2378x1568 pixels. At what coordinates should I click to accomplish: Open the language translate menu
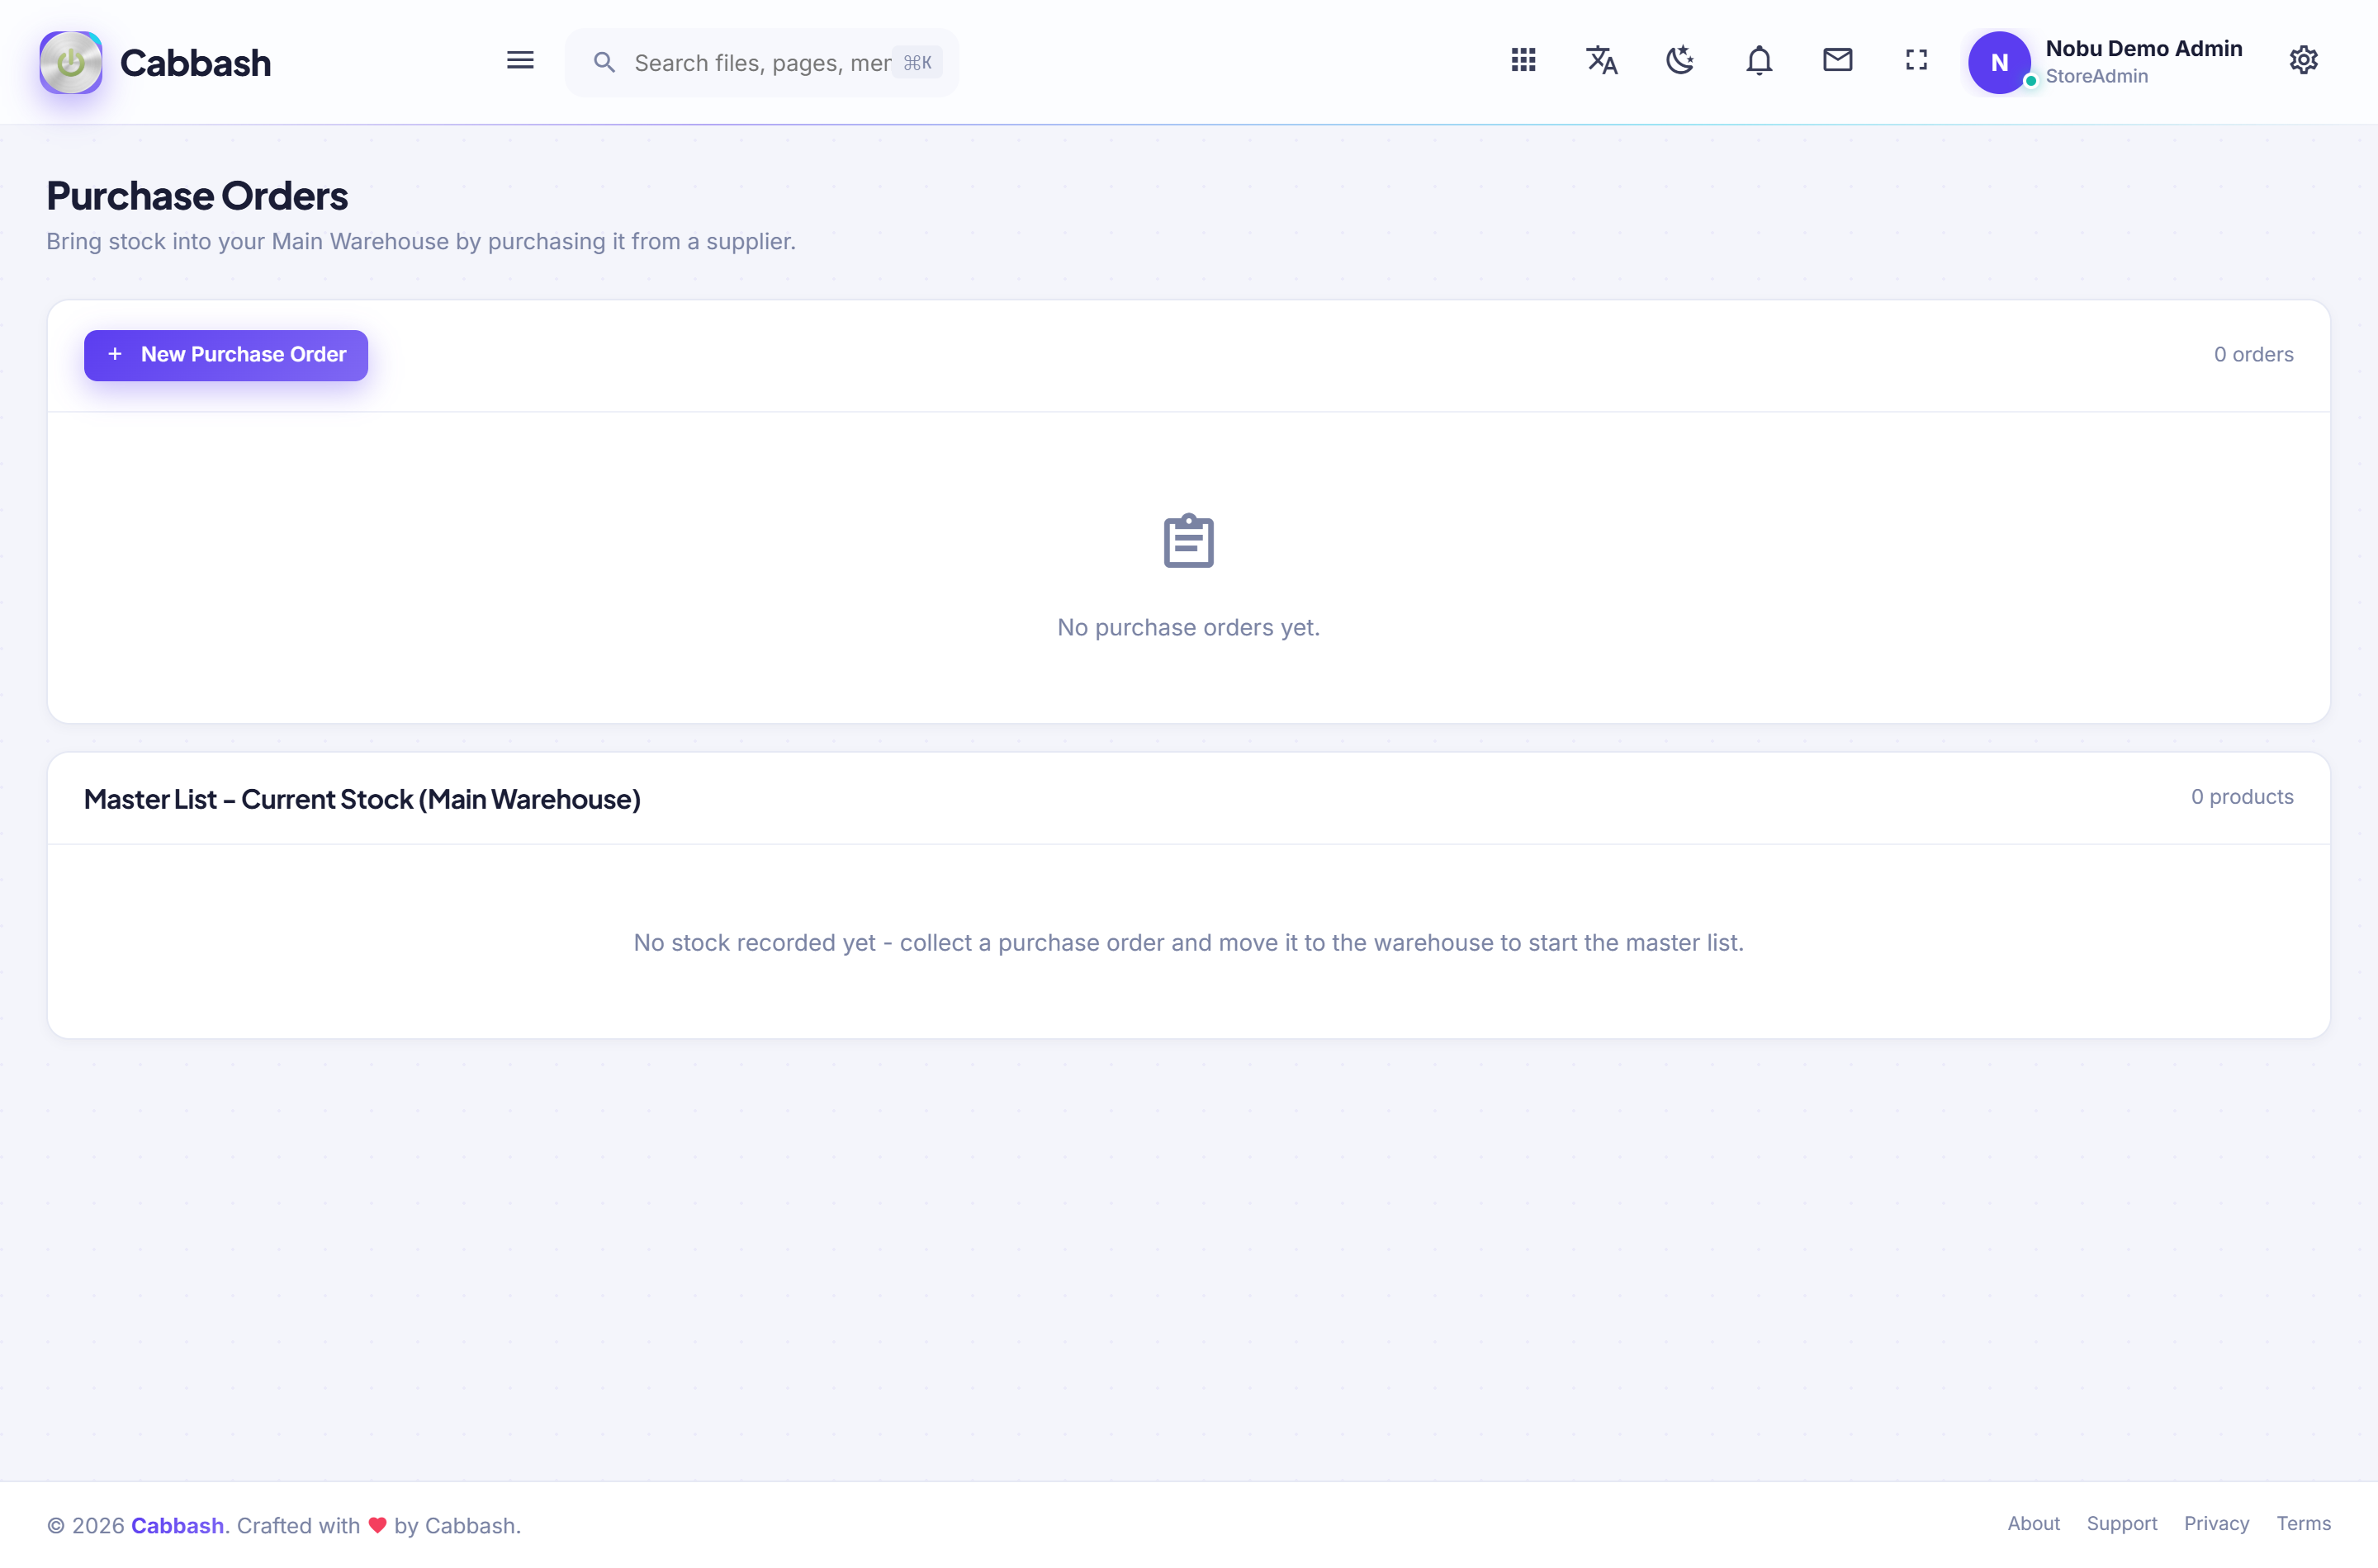1602,61
